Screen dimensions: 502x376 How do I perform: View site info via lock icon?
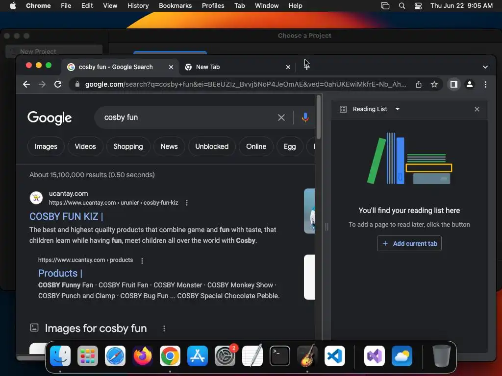pyautogui.click(x=77, y=84)
